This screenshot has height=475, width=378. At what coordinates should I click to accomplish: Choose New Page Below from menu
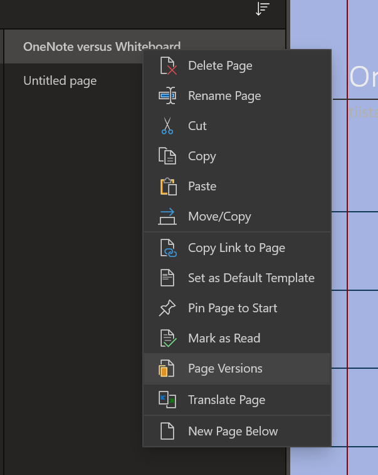[233, 432]
